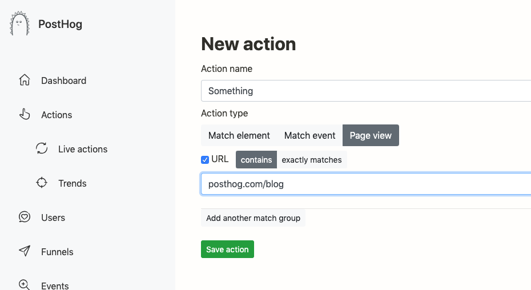This screenshot has width=531, height=290.
Task: Click the PostHog hedgehog logo icon
Action: point(19,24)
